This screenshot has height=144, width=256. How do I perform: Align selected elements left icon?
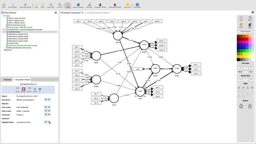(243, 88)
